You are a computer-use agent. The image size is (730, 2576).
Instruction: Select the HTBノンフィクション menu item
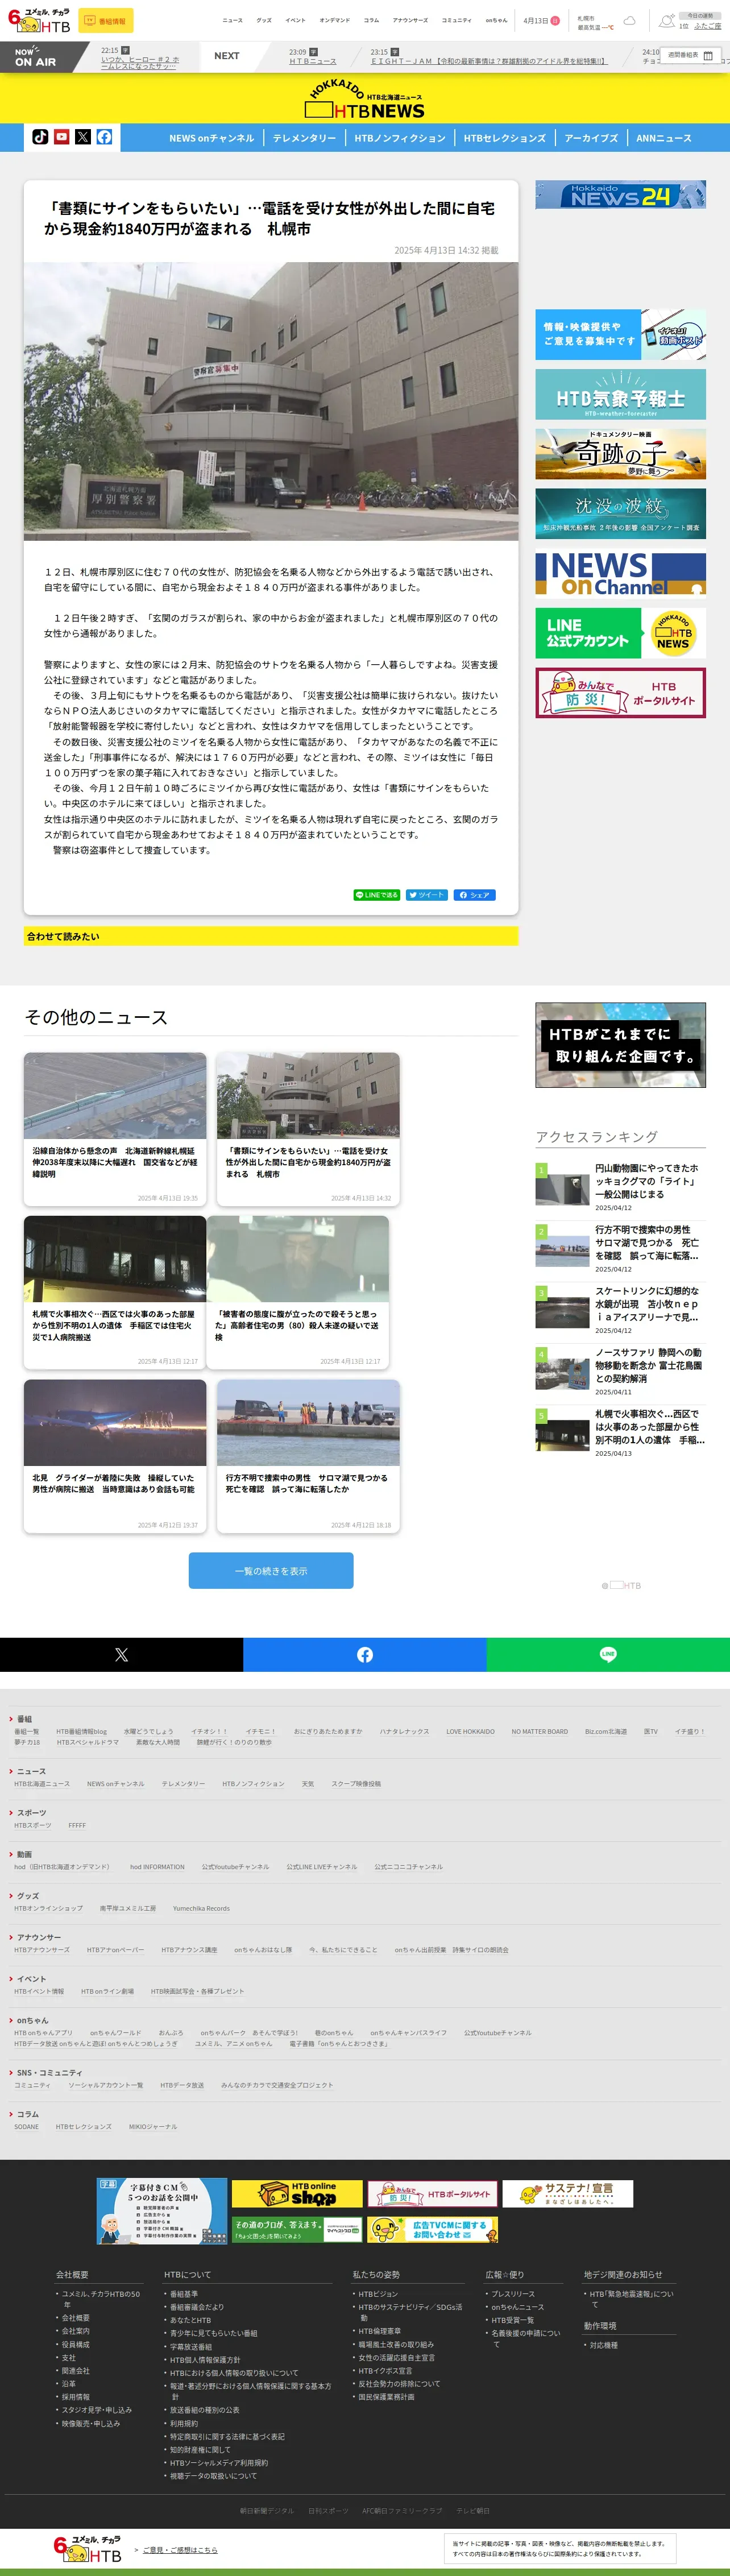(x=400, y=138)
